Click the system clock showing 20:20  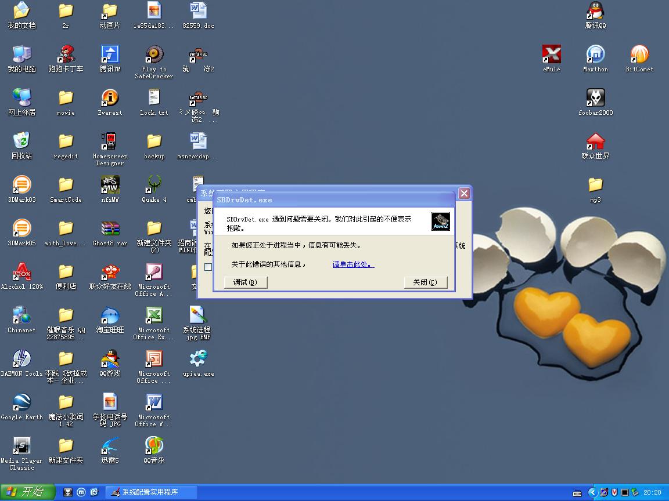(x=652, y=492)
